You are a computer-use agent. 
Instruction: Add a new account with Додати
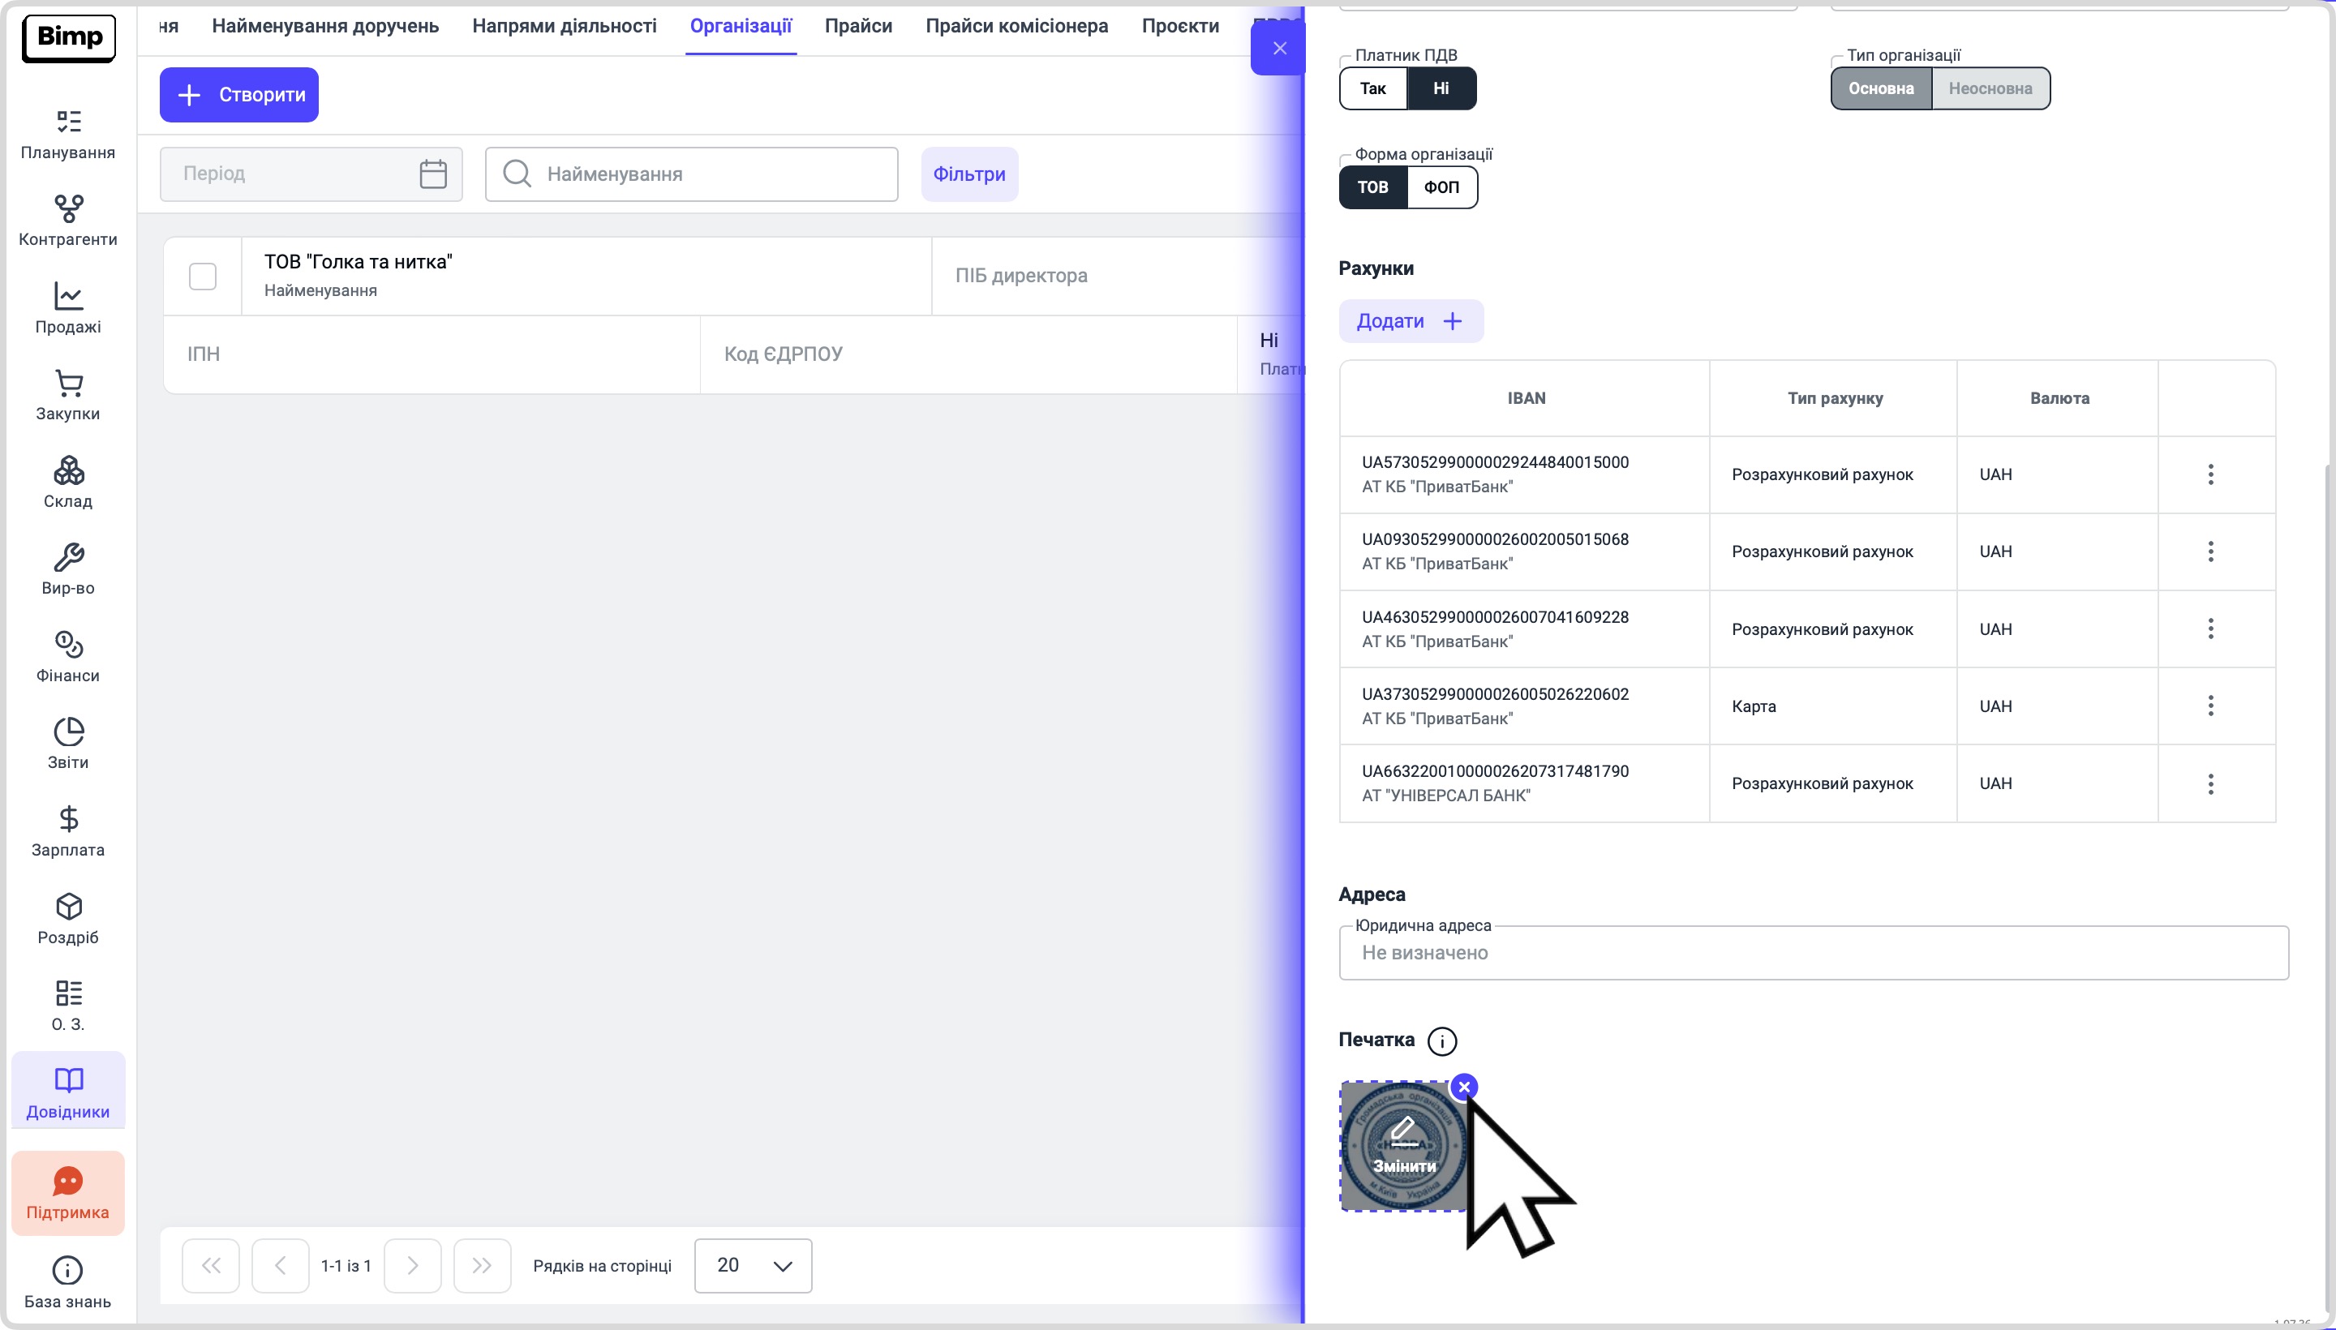1411,321
